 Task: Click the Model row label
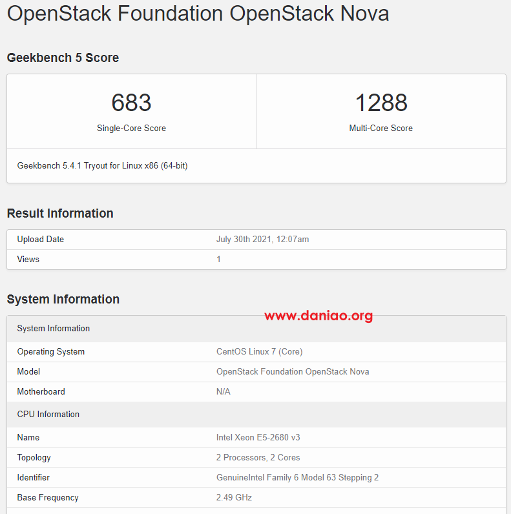point(28,372)
